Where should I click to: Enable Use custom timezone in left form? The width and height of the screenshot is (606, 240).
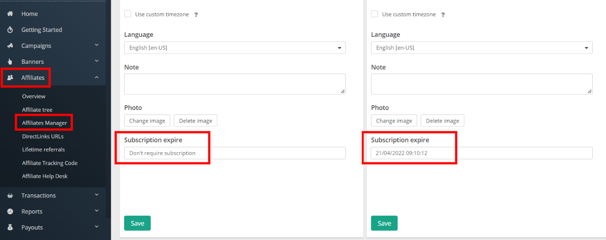coord(128,14)
